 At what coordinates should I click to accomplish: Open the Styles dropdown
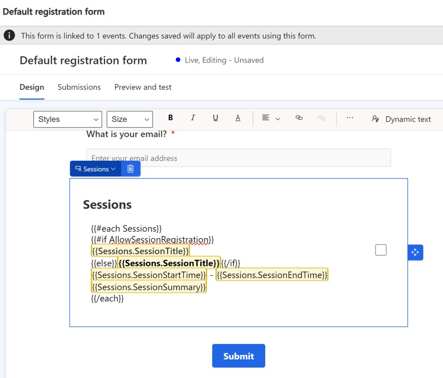point(67,119)
